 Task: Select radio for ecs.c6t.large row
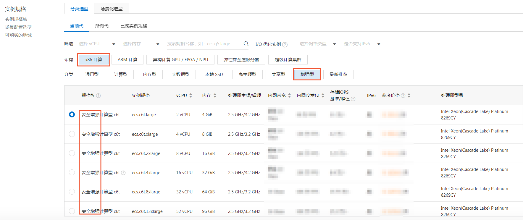tap(72, 114)
